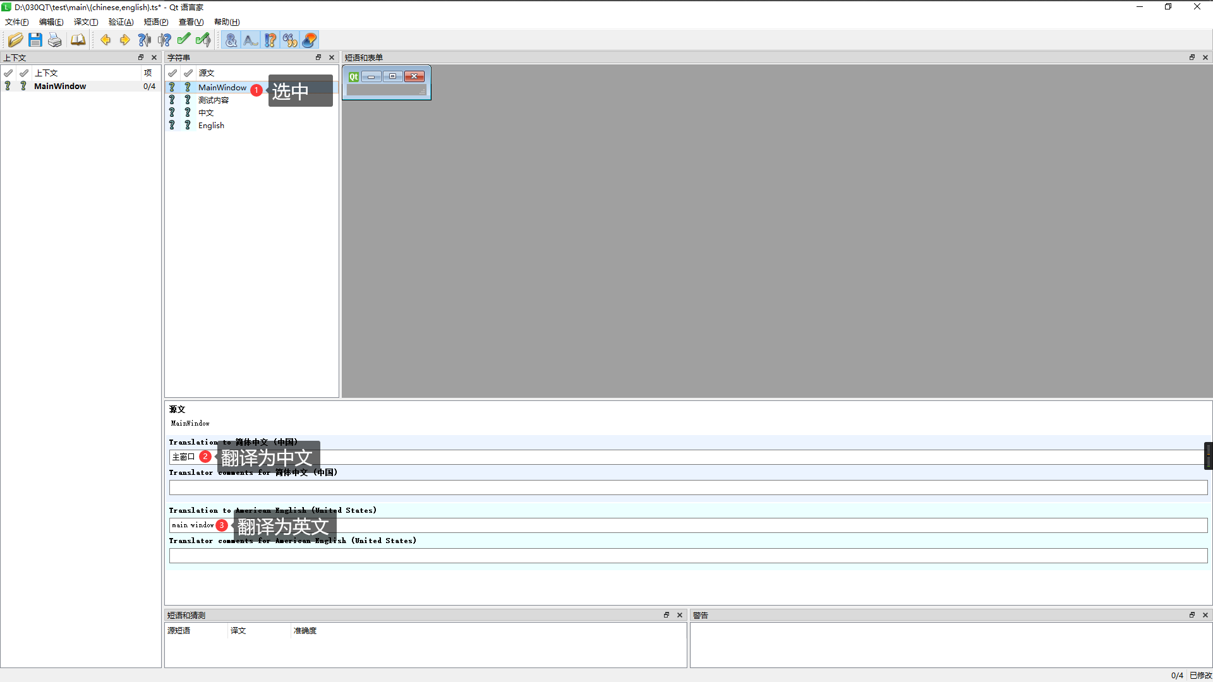
Task: Mark done and go to next
Action: tap(203, 40)
